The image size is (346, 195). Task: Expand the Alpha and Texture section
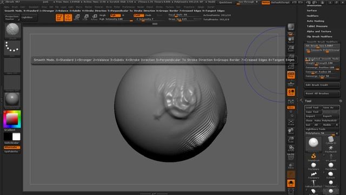[319, 31]
